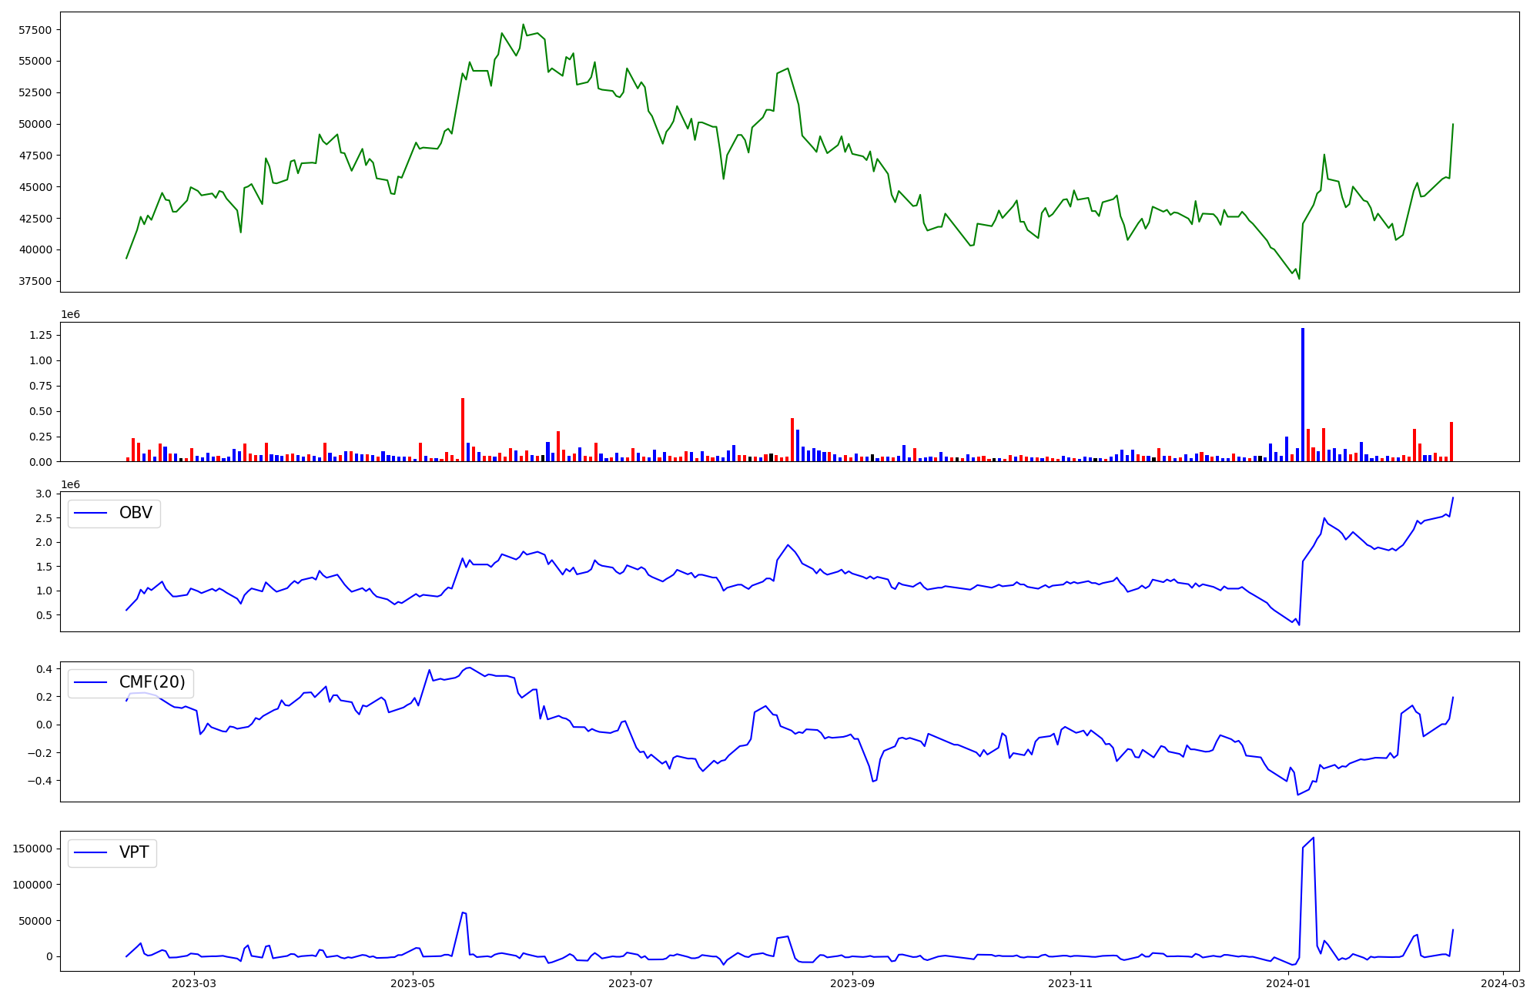Click the last red volume bar on right

point(1451,442)
